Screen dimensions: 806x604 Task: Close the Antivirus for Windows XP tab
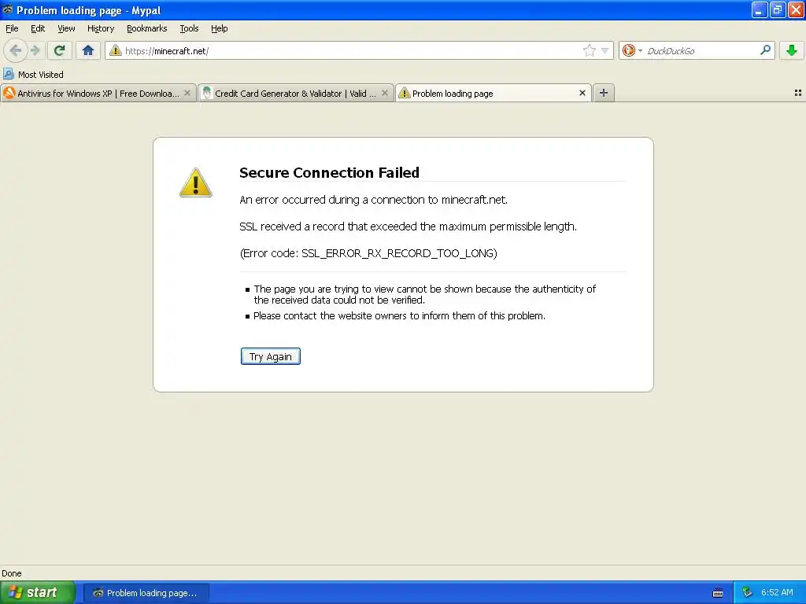click(187, 93)
